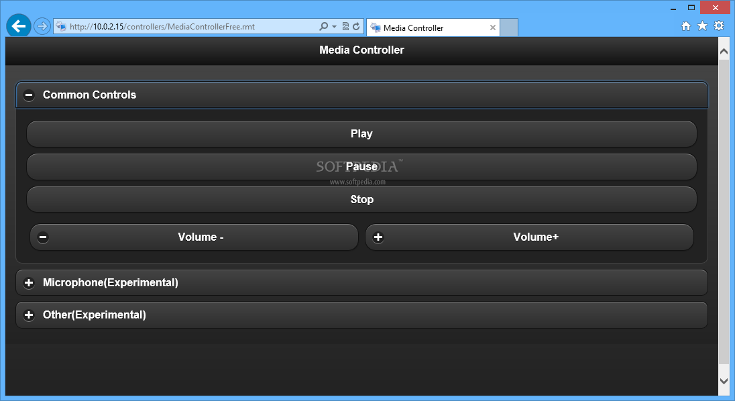Select the Media Controller browser tab
The height and width of the screenshot is (401, 735).
click(433, 27)
